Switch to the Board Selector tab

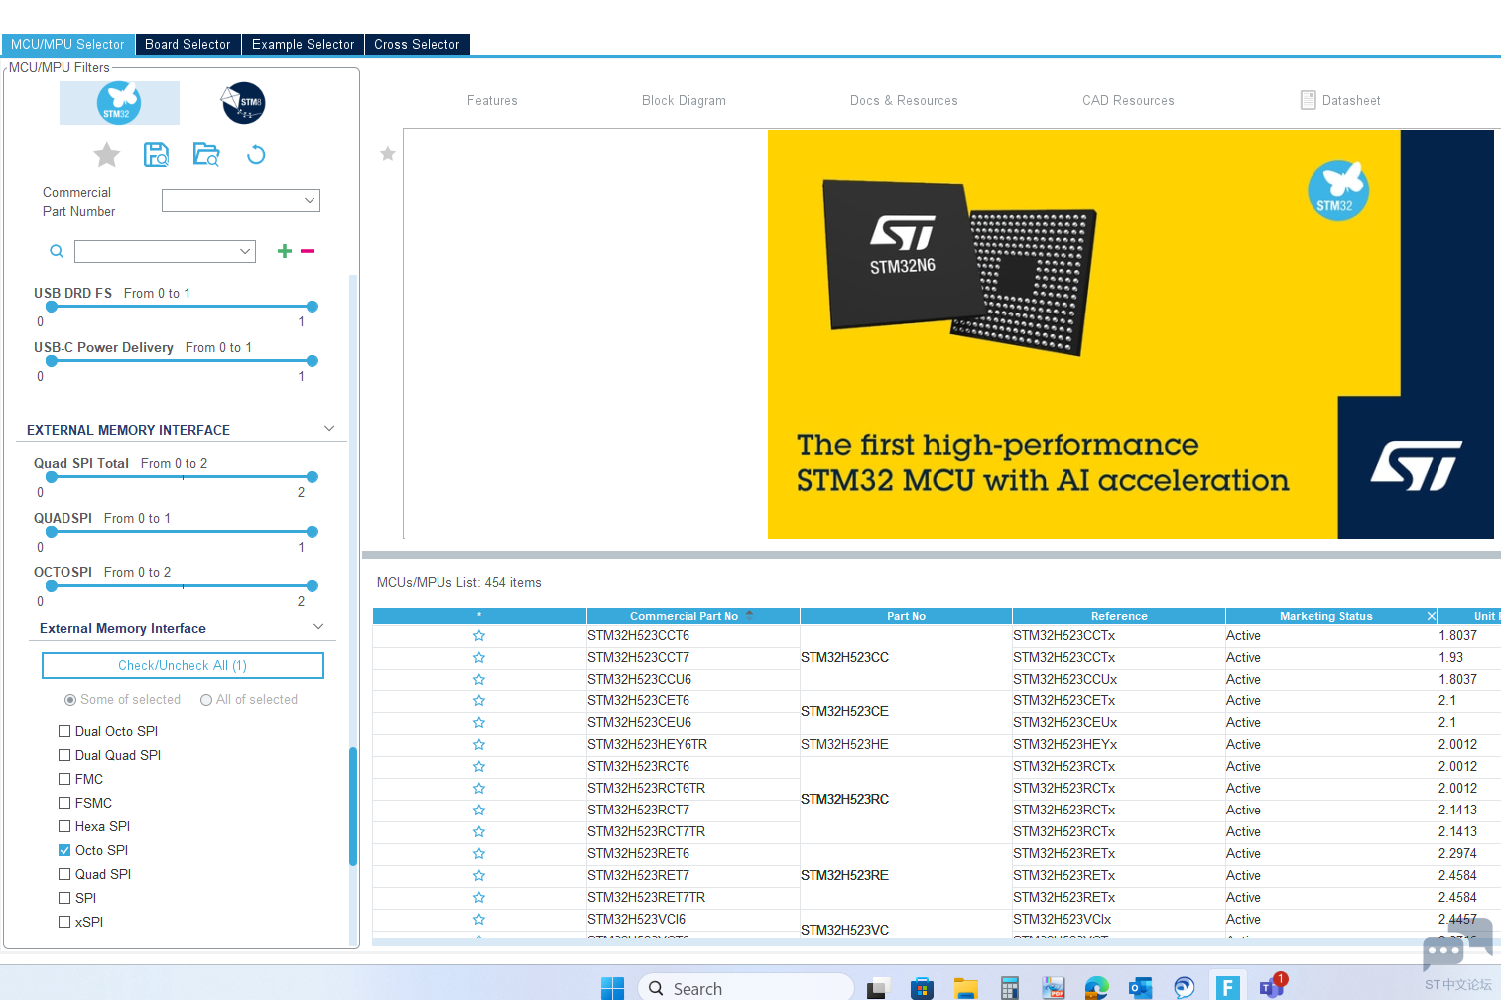(x=188, y=45)
